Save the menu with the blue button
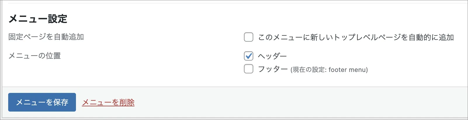 point(42,102)
